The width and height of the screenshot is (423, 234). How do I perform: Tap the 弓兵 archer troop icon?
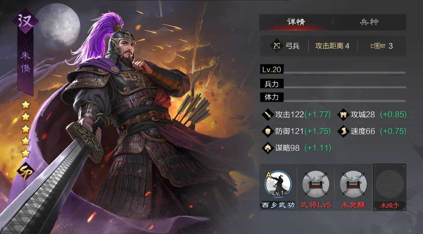(277, 46)
